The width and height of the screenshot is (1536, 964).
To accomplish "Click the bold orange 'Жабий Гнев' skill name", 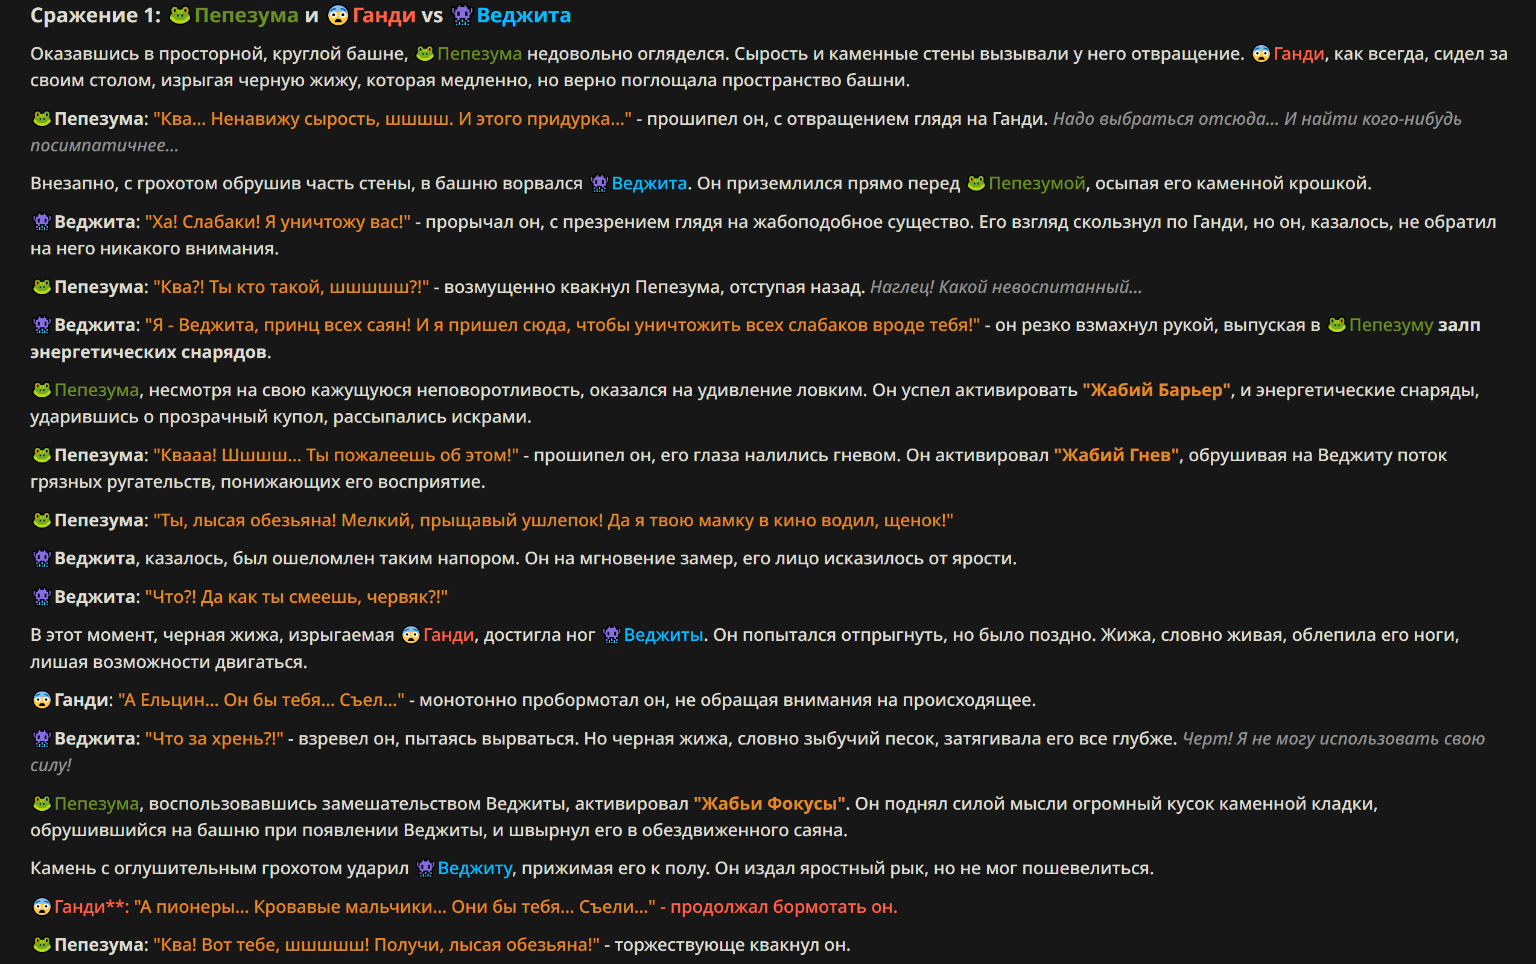I will (x=1116, y=455).
